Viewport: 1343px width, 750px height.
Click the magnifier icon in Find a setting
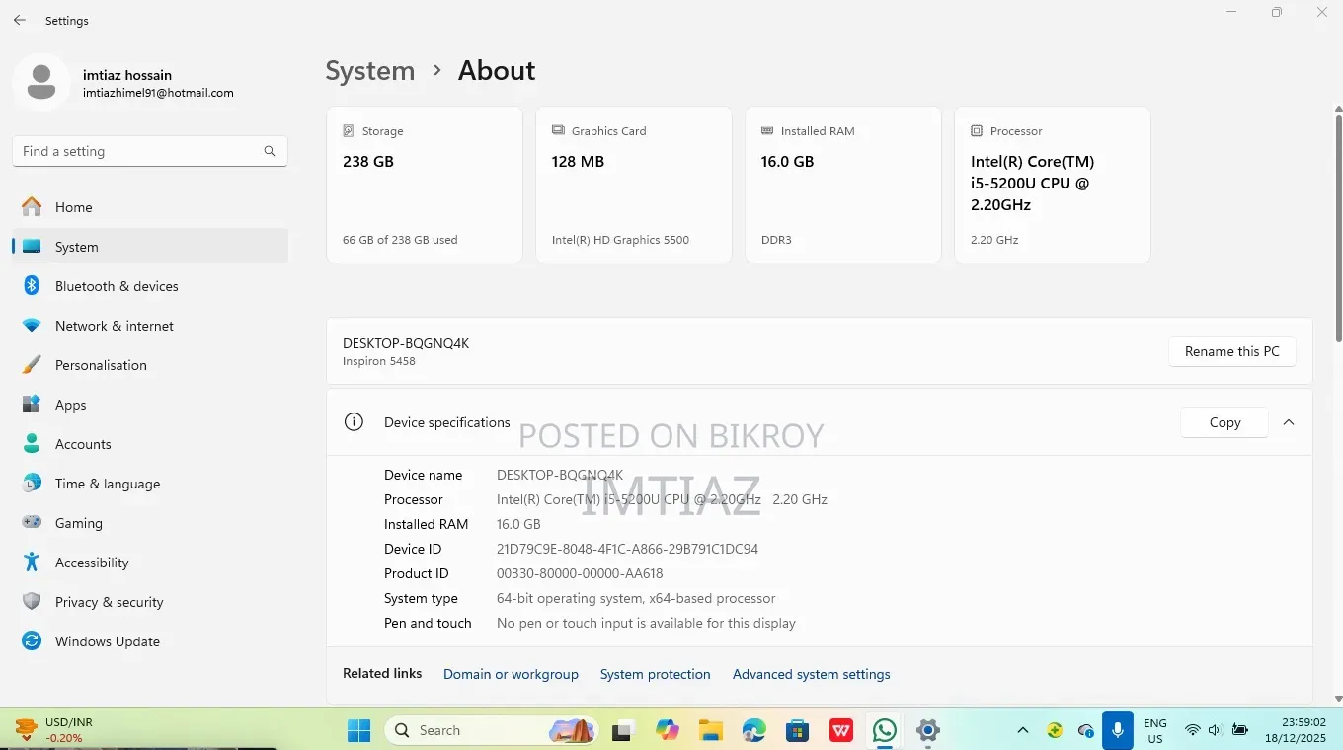(270, 151)
